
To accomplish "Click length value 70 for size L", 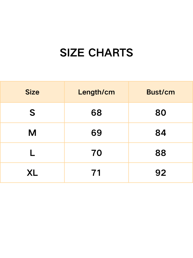I will click(x=97, y=153).
